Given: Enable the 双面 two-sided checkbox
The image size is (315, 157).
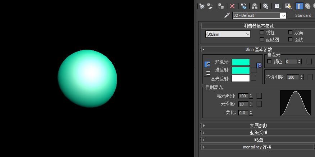Looking at the screenshot, I should point(290,32).
